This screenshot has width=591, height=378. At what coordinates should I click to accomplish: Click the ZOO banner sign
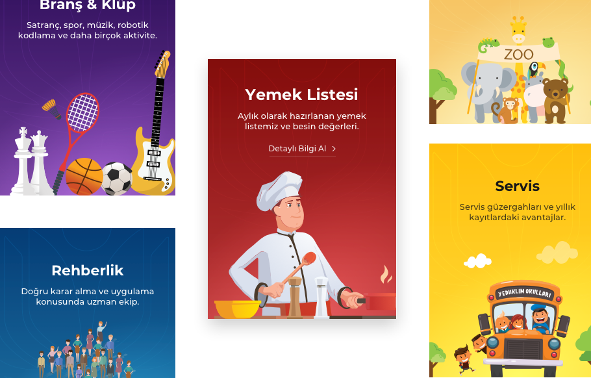pos(518,54)
